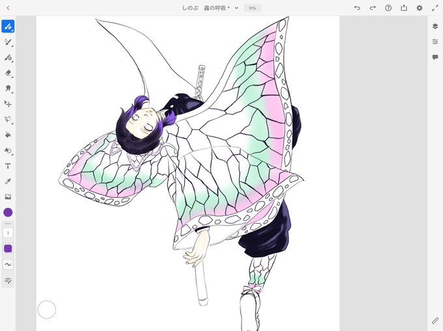Select the Smudge tool
Image resolution: width=443 pixels, height=331 pixels.
8,88
